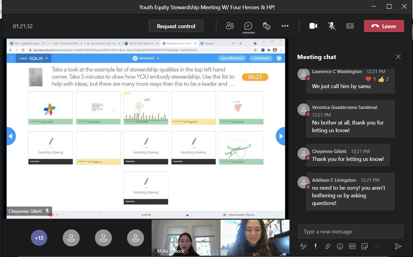Switch to the last Nearpod browser tab
Viewport: 413px width, 257px height.
coord(218,44)
